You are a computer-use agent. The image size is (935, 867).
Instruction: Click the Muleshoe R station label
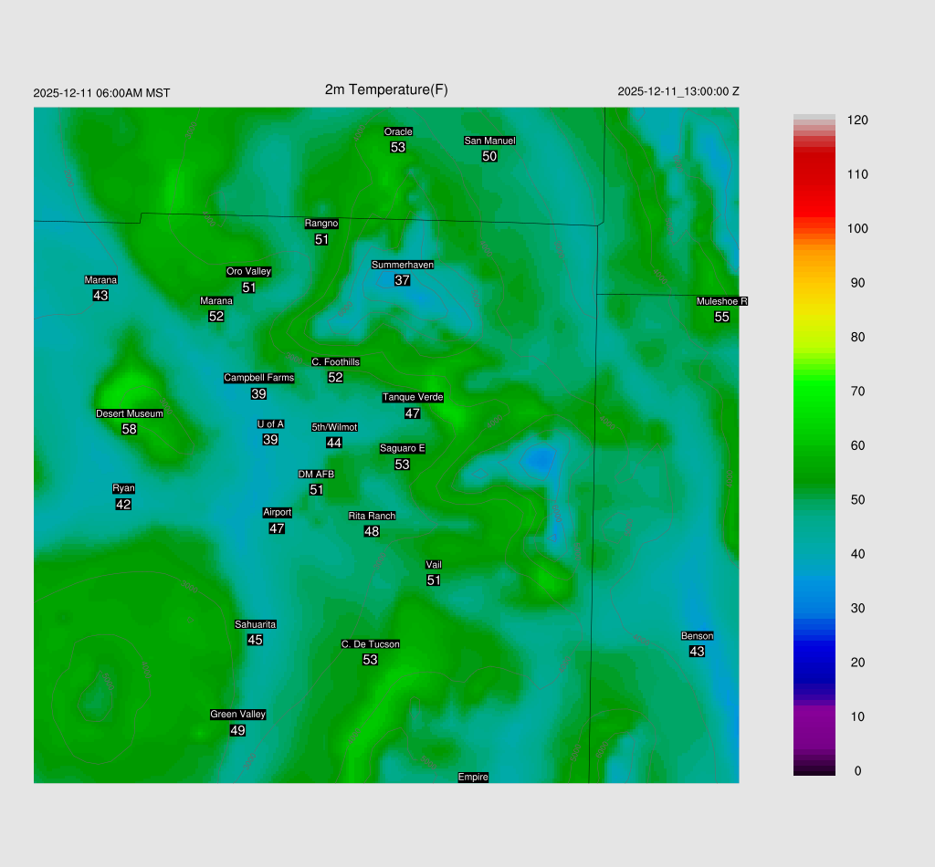point(721,301)
